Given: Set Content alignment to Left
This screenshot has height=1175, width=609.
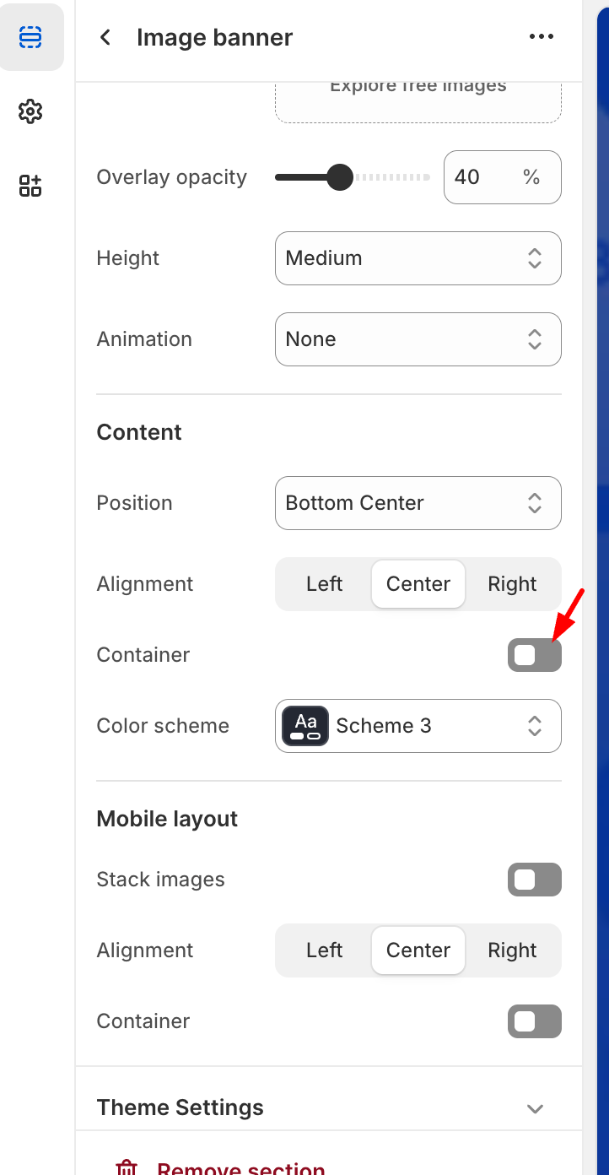Looking at the screenshot, I should point(324,584).
